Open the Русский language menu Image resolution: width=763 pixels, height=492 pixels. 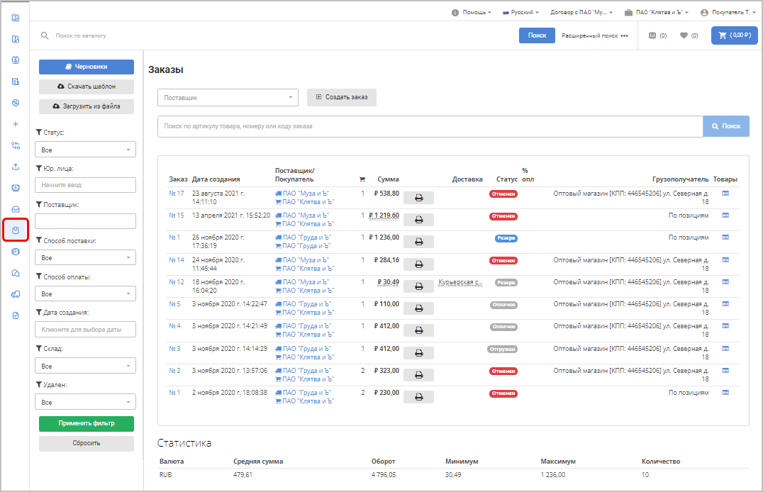pyautogui.click(x=521, y=13)
